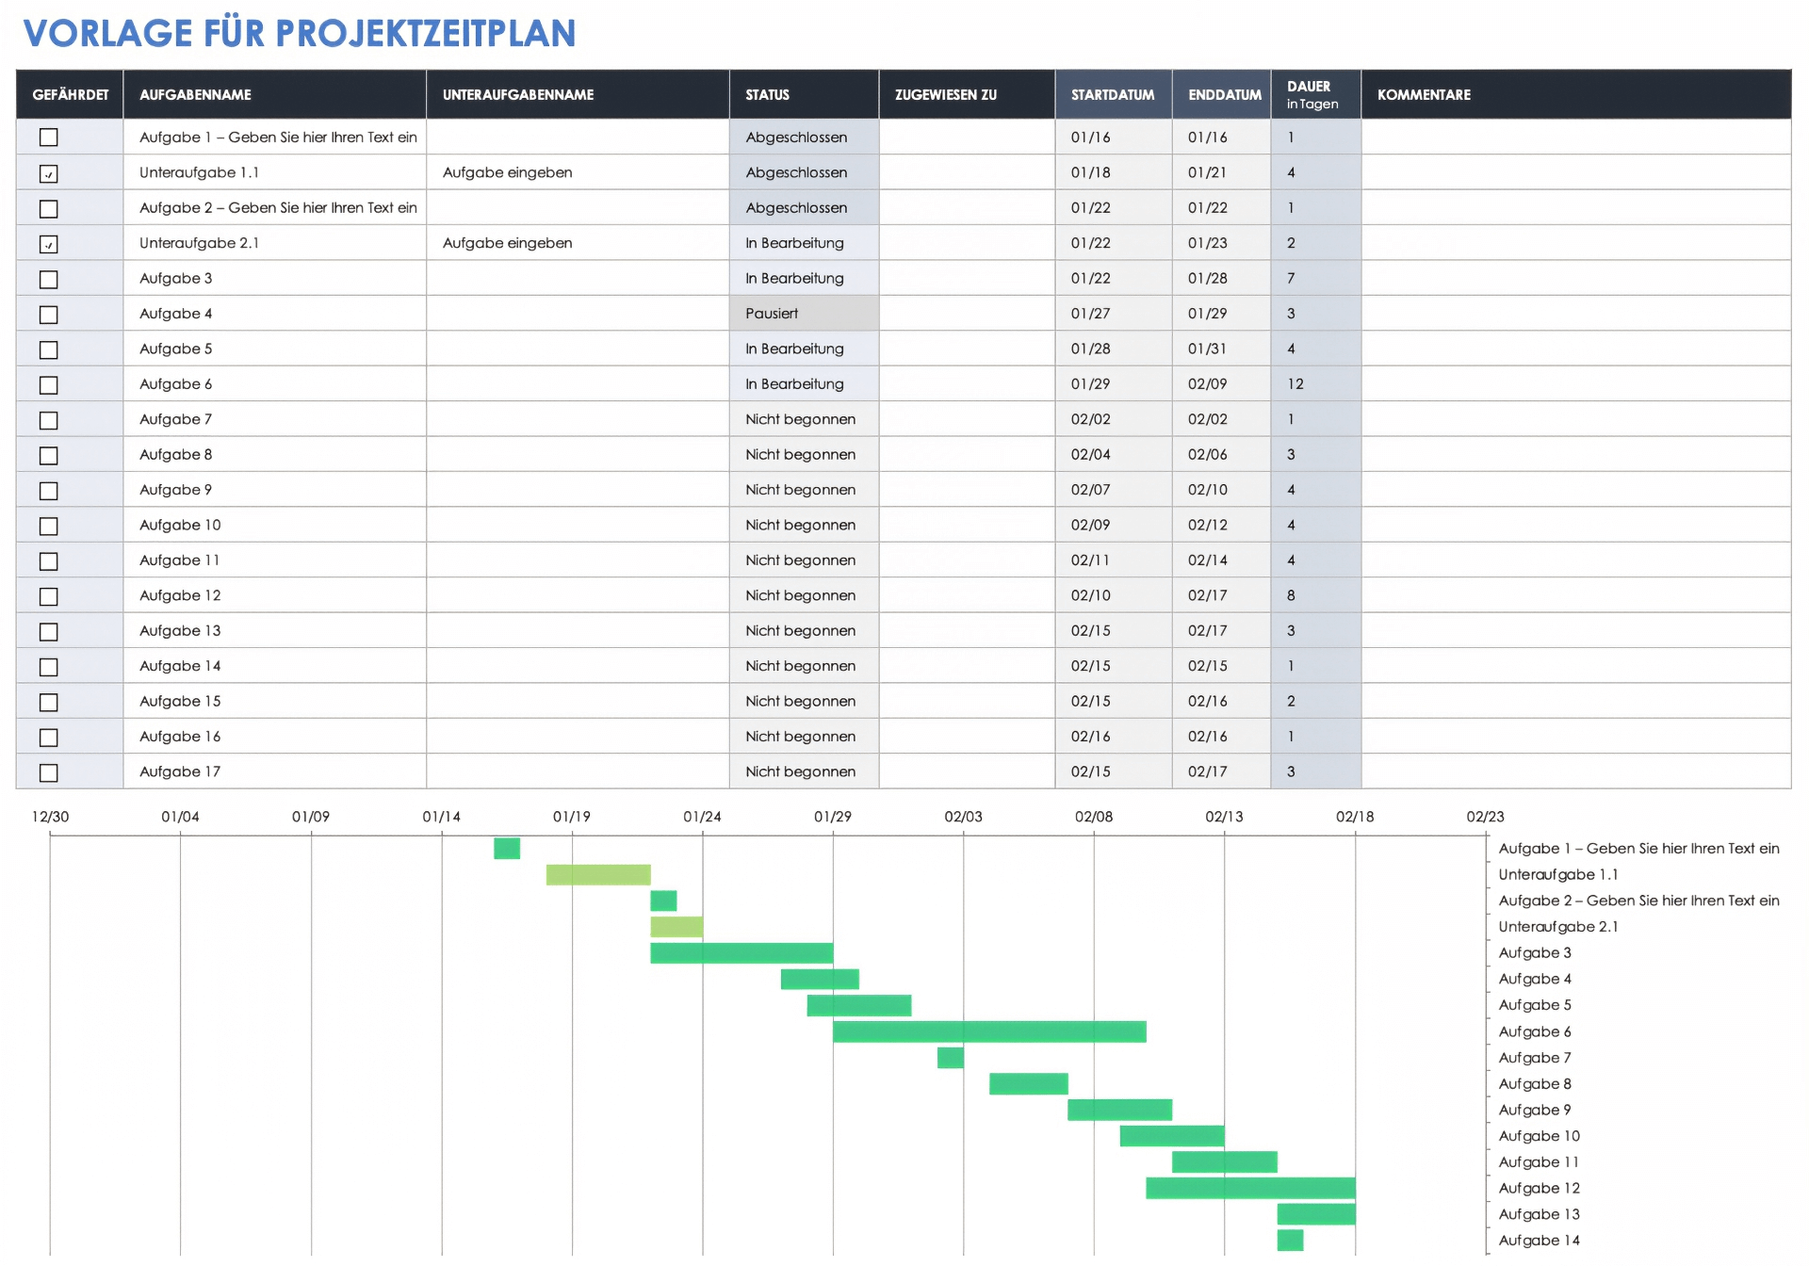Image resolution: width=1809 pixels, height=1266 pixels.
Task: Check the box next to Aufgabe 5
Action: [x=49, y=349]
